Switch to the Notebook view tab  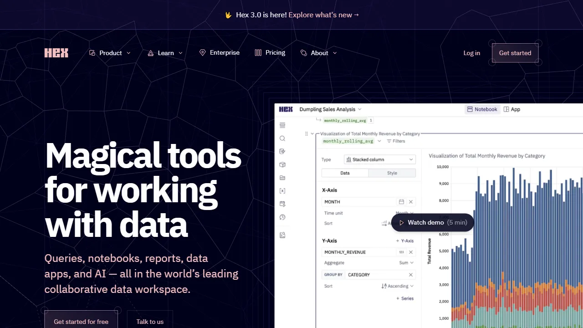(482, 109)
